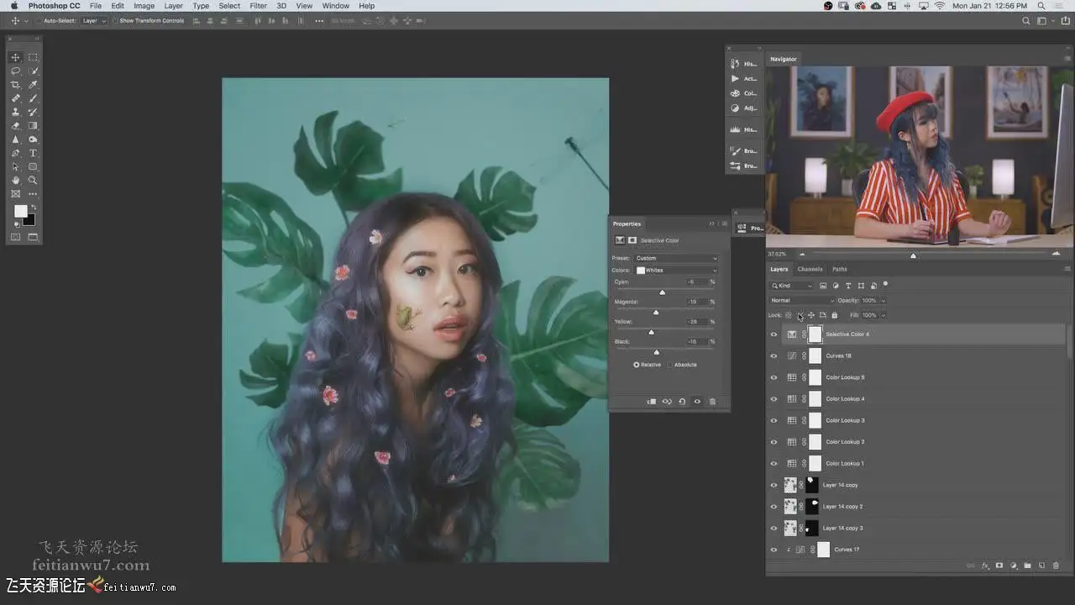Select the Gradient tool
Image resolution: width=1075 pixels, height=605 pixels.
(33, 126)
